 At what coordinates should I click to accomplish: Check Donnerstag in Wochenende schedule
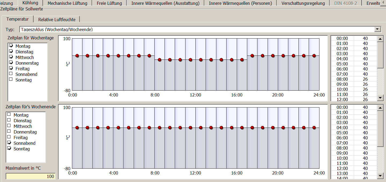(x=9, y=132)
